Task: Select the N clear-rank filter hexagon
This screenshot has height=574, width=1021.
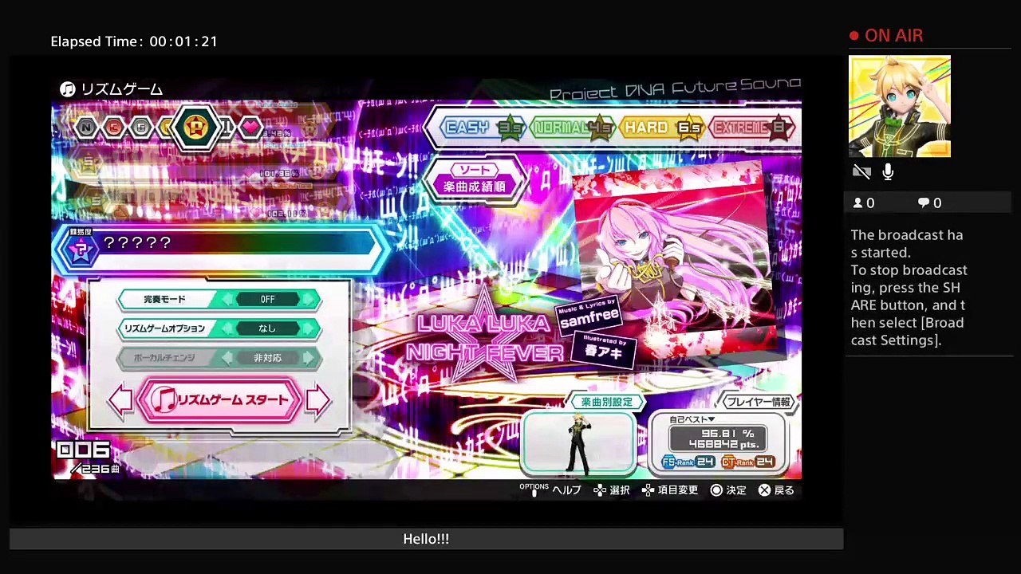Action: (86, 128)
